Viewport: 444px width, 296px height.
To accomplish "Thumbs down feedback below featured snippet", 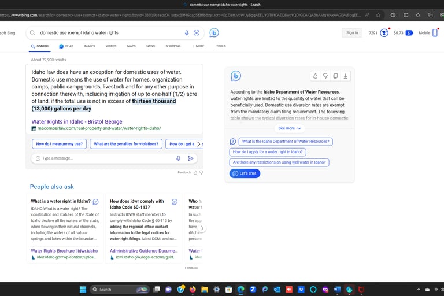I will click(201, 172).
